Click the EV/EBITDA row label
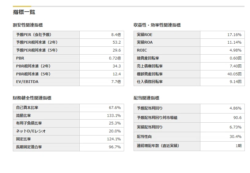Image resolution: width=250 pixels, height=173 pixels. click(27, 82)
